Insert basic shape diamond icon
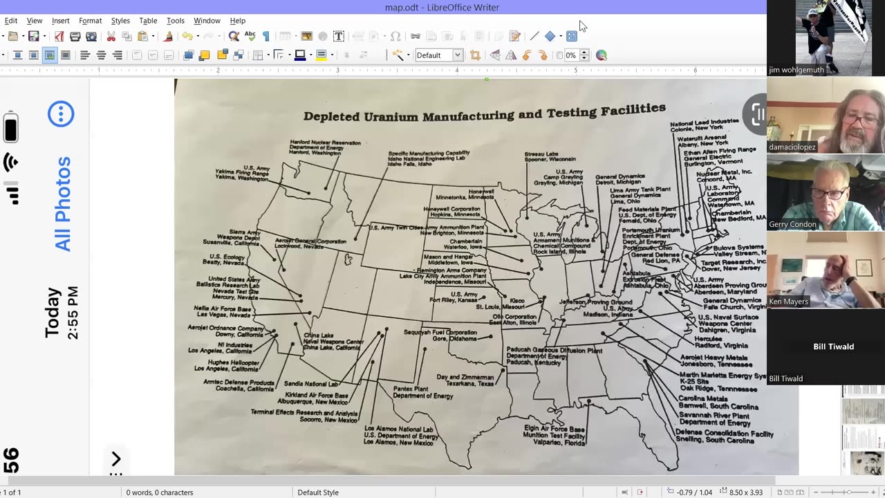Image resolution: width=885 pixels, height=498 pixels. pos(550,37)
